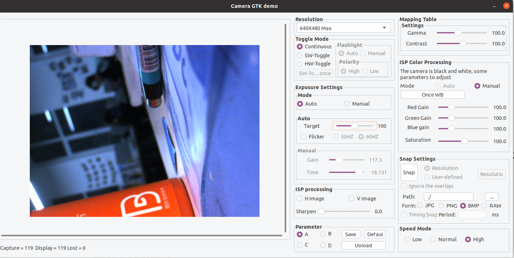Set ISP color mode to Auto
The image size is (514, 258).
click(438, 86)
